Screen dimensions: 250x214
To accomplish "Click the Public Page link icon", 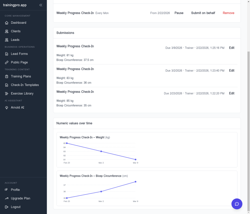I will coord(7,62).
